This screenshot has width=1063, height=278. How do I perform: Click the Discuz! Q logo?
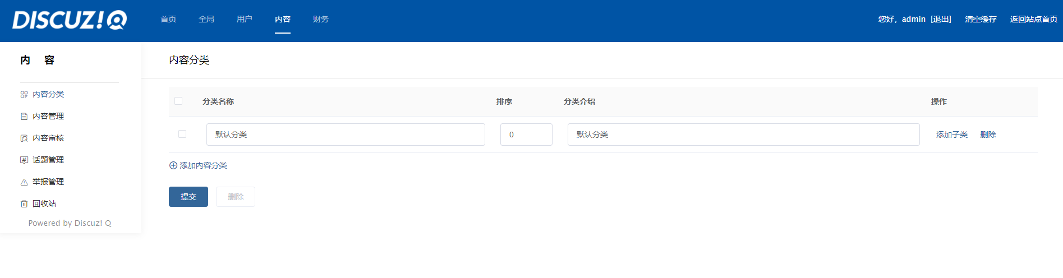(70, 20)
